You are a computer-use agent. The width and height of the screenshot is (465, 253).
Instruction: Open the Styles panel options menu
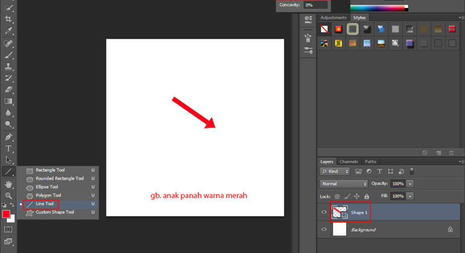(461, 17)
